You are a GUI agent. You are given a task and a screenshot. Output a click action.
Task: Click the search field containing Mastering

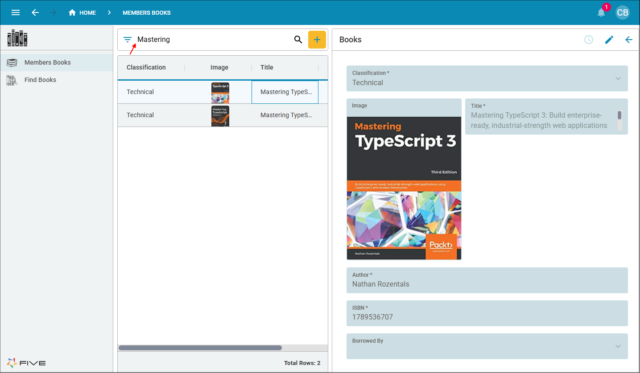pos(213,40)
